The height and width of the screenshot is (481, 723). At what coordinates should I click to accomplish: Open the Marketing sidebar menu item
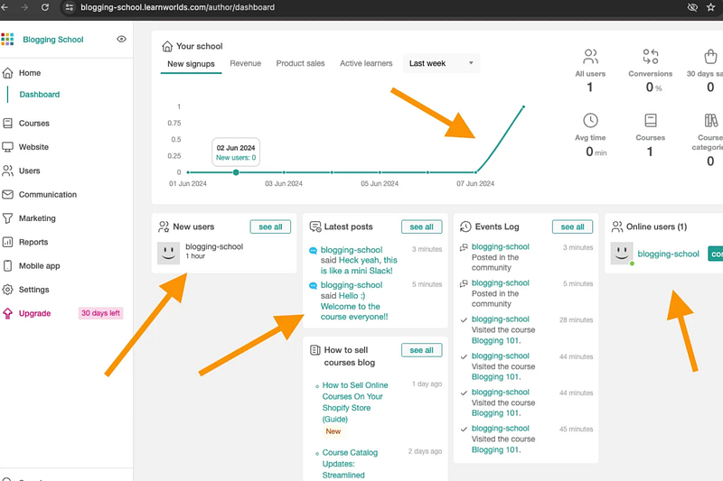37,218
